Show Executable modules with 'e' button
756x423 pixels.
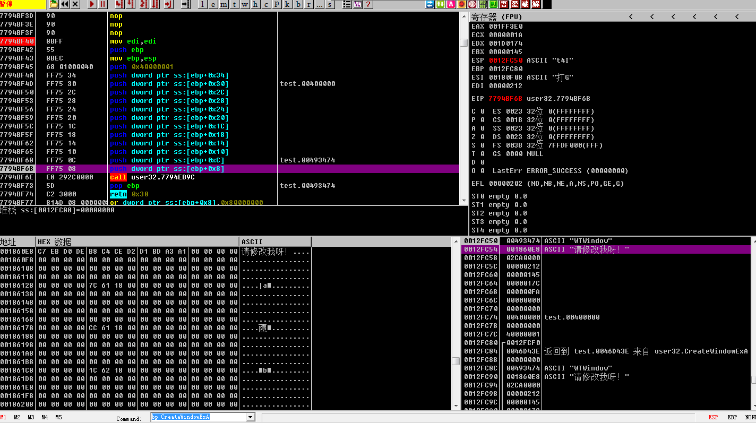(x=213, y=4)
